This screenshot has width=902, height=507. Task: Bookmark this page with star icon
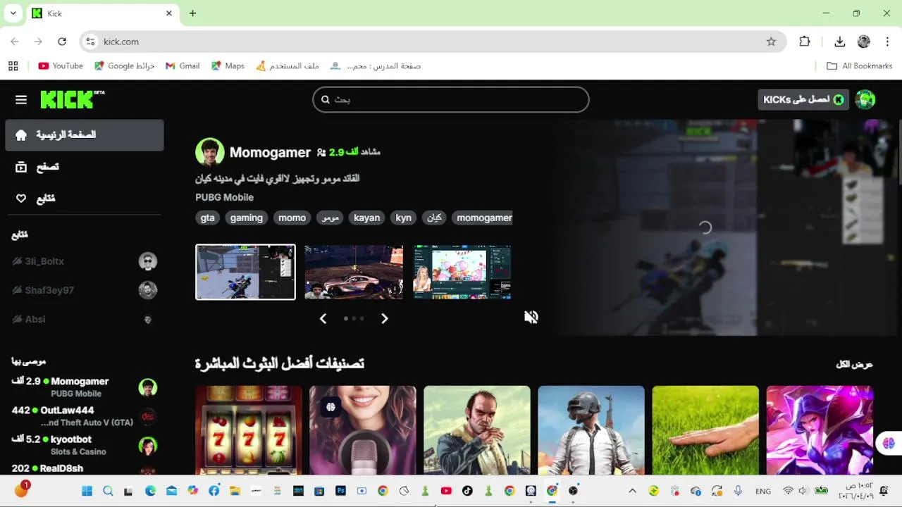pyautogui.click(x=771, y=42)
